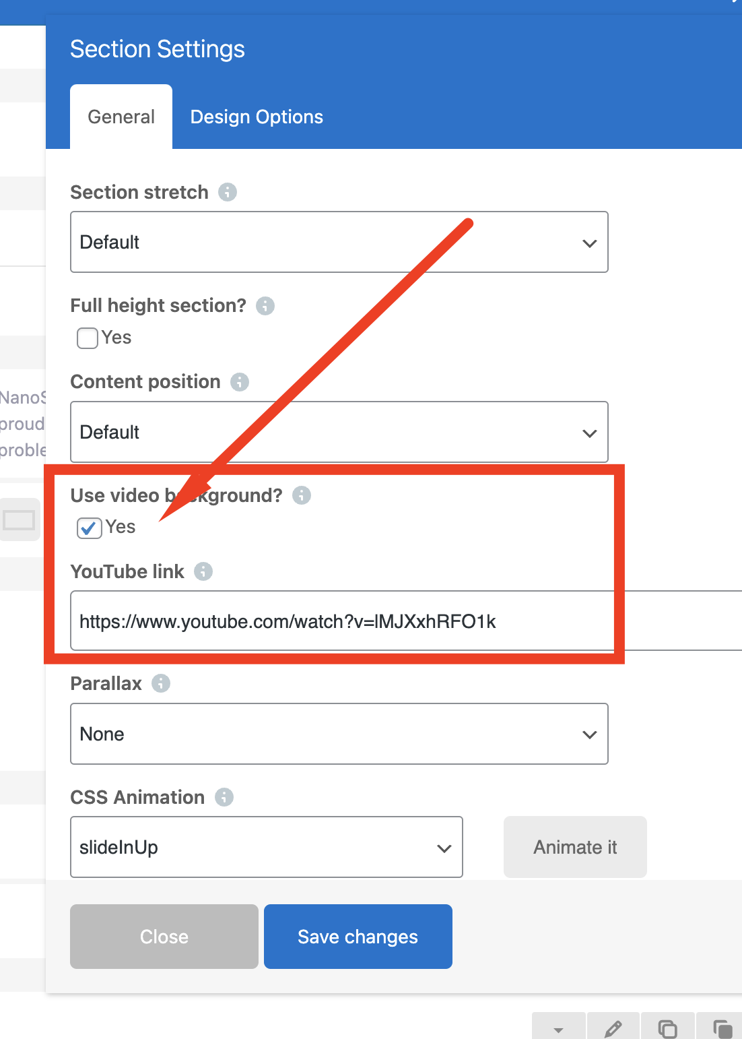This screenshot has width=742, height=1039.
Task: Expand the Parallax dropdown set to None
Action: point(339,734)
